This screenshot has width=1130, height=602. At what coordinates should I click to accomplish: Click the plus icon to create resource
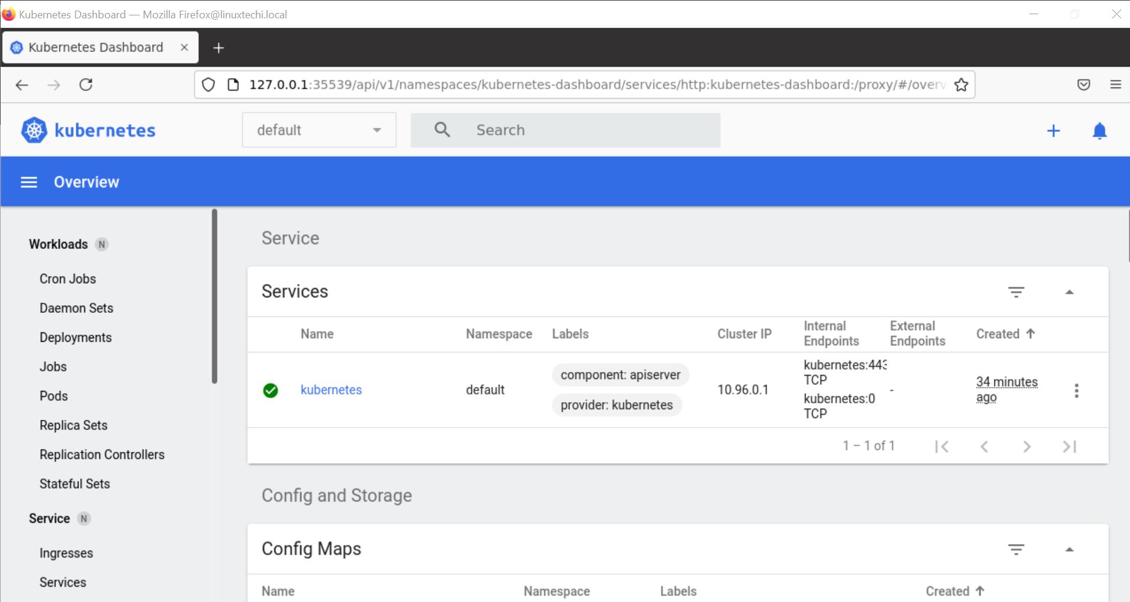1053,131
